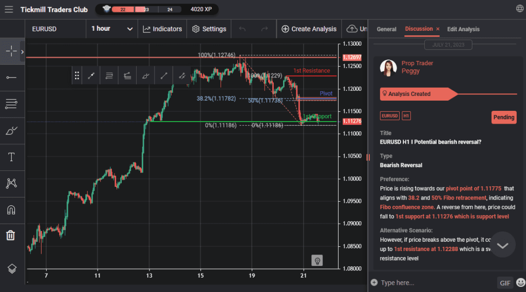Click the Pending status badge
This screenshot has height=292, width=526.
point(504,118)
